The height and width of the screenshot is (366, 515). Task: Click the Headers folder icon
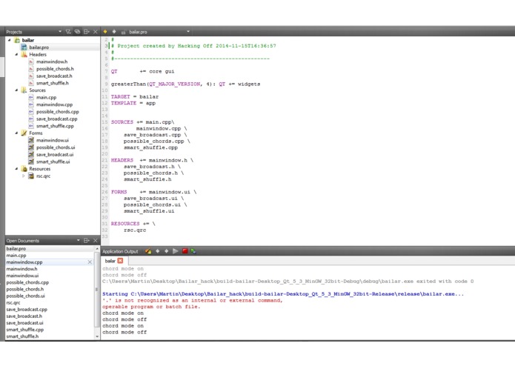(x=24, y=55)
